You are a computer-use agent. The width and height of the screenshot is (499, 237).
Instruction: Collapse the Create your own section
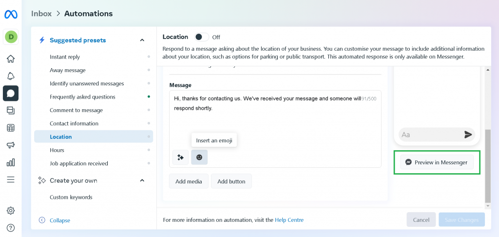[x=142, y=180]
